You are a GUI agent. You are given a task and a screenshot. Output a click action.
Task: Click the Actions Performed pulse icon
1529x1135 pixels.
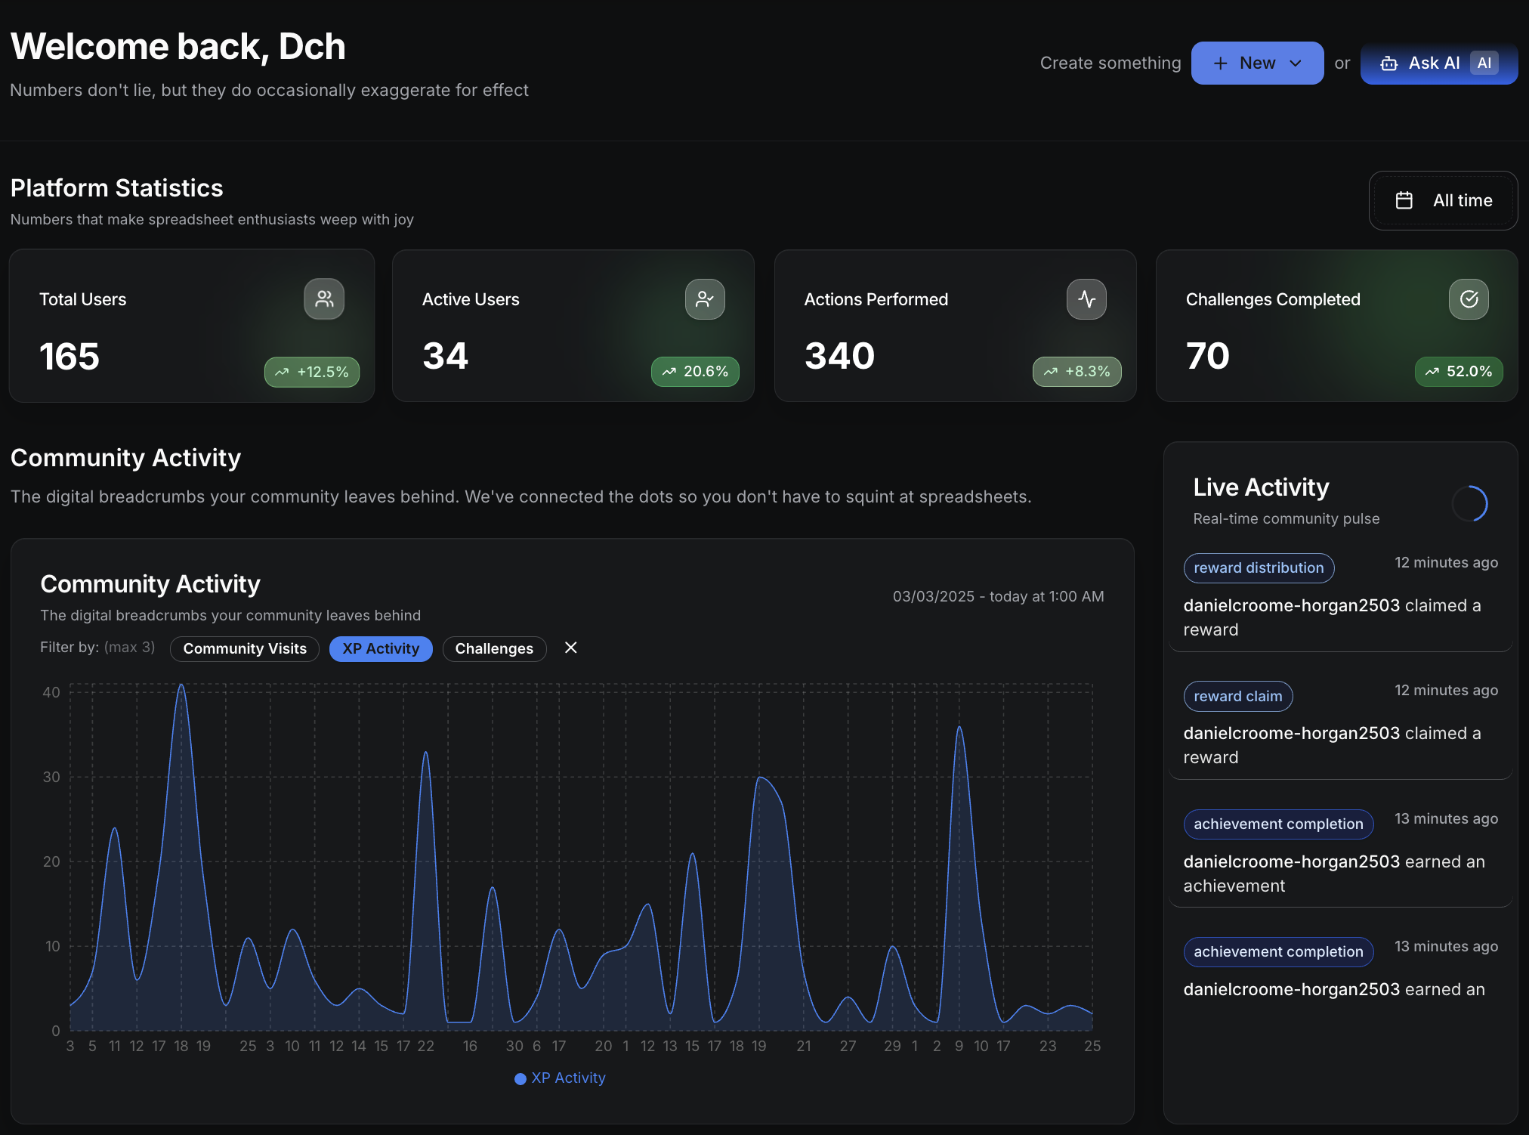click(x=1086, y=299)
